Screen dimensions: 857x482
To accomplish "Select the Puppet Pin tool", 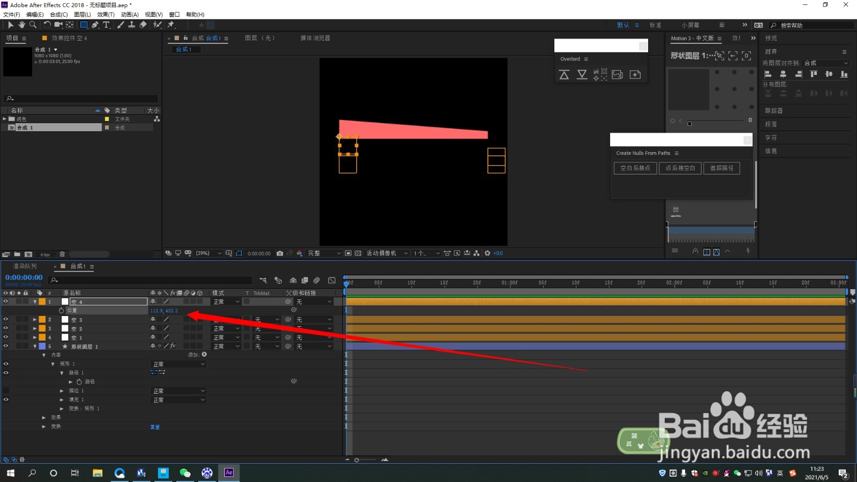I will [171, 25].
